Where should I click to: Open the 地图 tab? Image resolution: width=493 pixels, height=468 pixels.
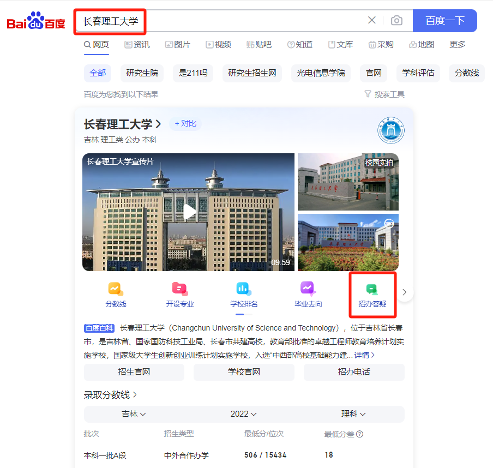pyautogui.click(x=422, y=45)
